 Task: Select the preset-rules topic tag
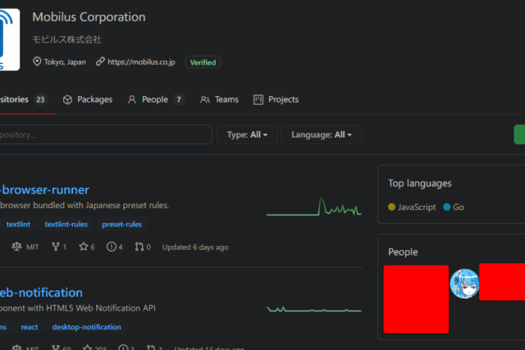pos(122,225)
